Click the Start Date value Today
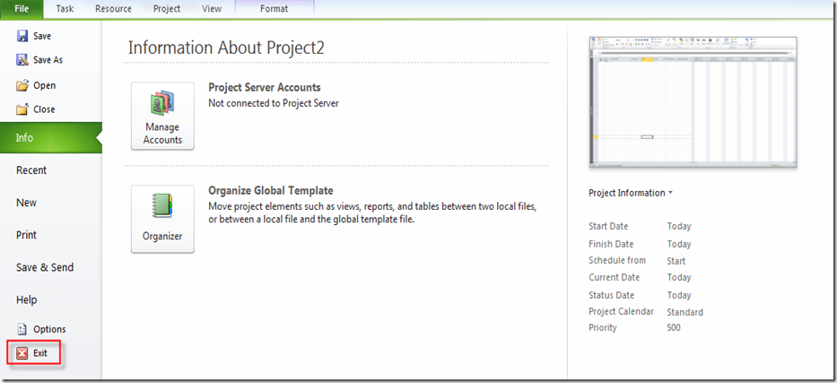This screenshot has width=837, height=383. point(679,227)
